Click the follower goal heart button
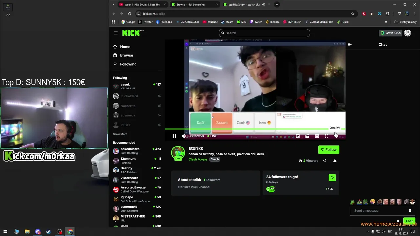The image size is (420, 236). pyautogui.click(x=332, y=178)
